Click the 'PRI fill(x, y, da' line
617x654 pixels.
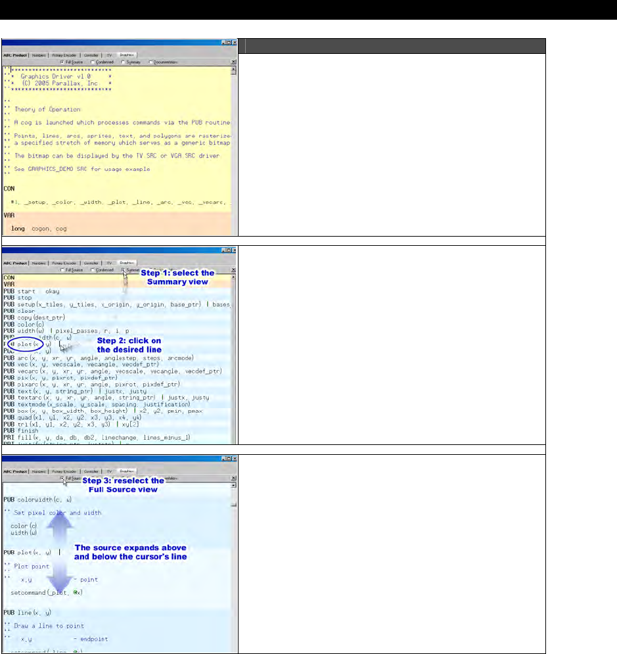click(97, 438)
